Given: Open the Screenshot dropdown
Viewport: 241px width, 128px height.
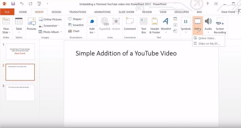Looking at the screenshot, I should tap(49, 26).
